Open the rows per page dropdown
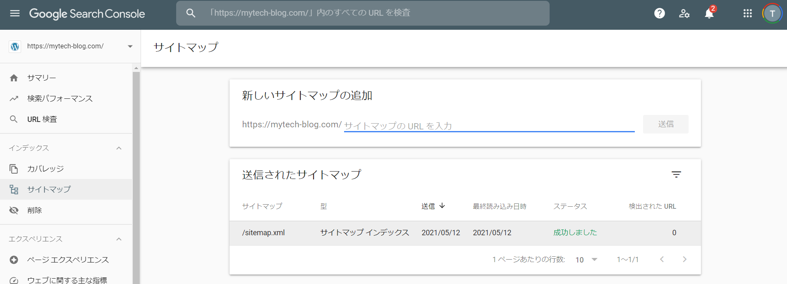The height and width of the screenshot is (284, 787). tap(586, 260)
